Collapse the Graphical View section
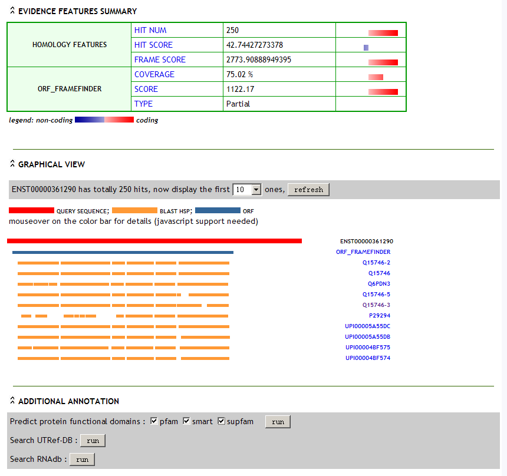 12,164
